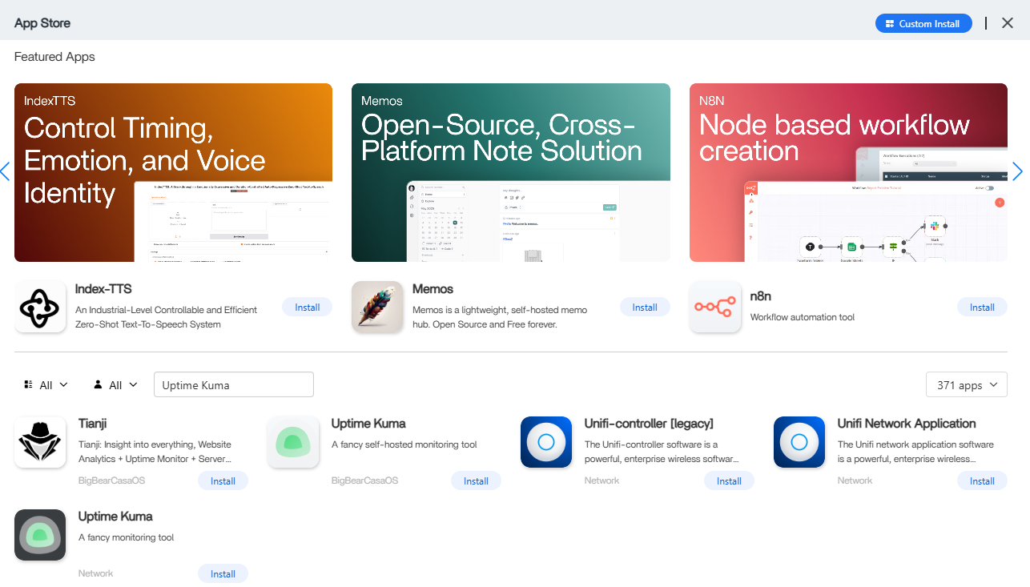Select the Unifi-controller [legacy] app icon
This screenshot has height=587, width=1030.
pyautogui.click(x=546, y=442)
